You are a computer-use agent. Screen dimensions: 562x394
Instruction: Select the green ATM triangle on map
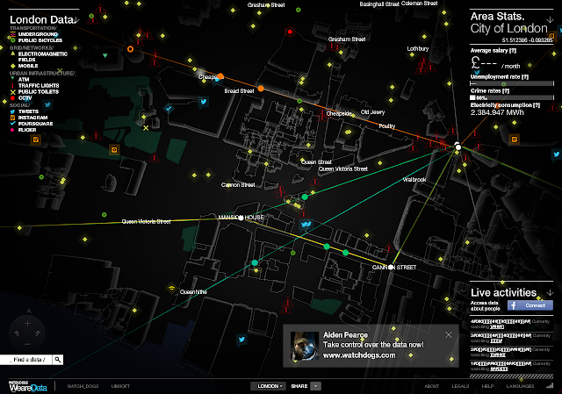pos(105,55)
